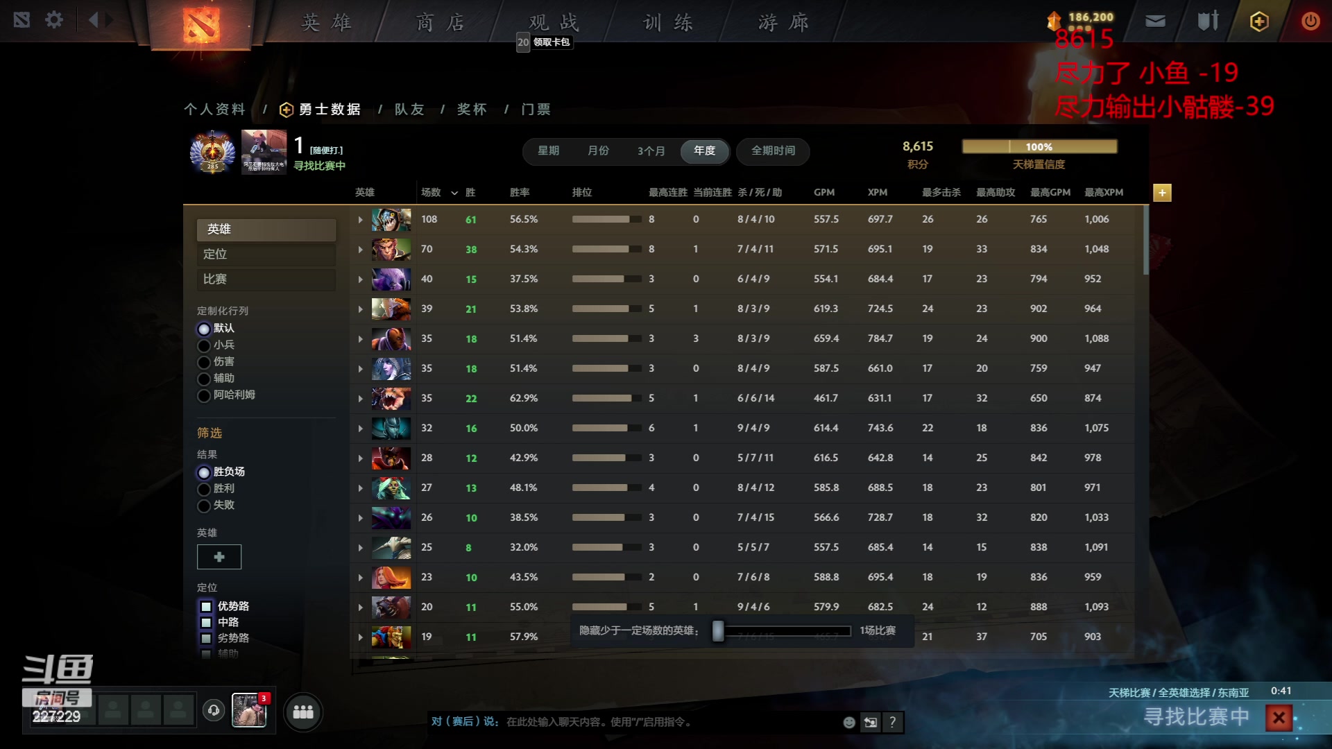1332x749 pixels.
Task: Expand the row with 40 games
Action: [x=360, y=279]
